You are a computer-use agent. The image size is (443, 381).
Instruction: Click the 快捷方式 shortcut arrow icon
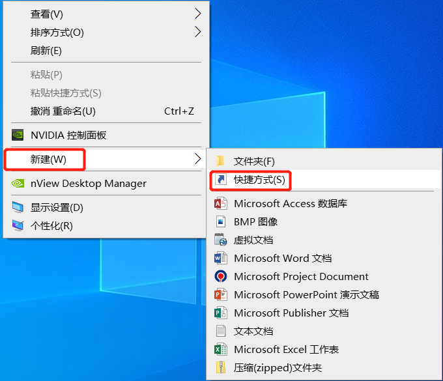point(220,179)
